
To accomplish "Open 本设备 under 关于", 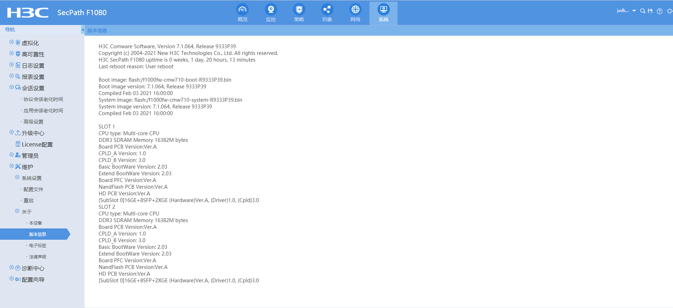I will [x=36, y=223].
